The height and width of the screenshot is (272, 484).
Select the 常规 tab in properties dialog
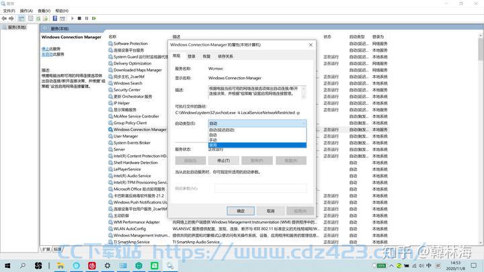[x=176, y=56]
